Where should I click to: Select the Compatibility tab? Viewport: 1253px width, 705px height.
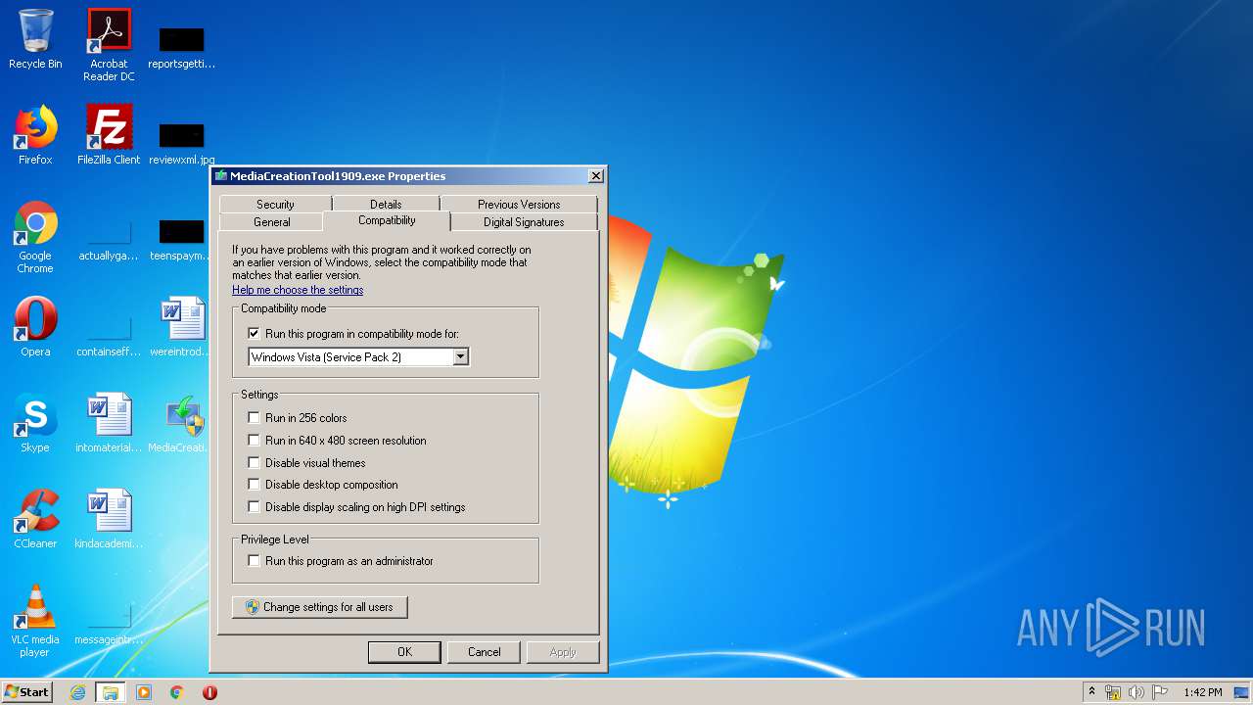[387, 220]
